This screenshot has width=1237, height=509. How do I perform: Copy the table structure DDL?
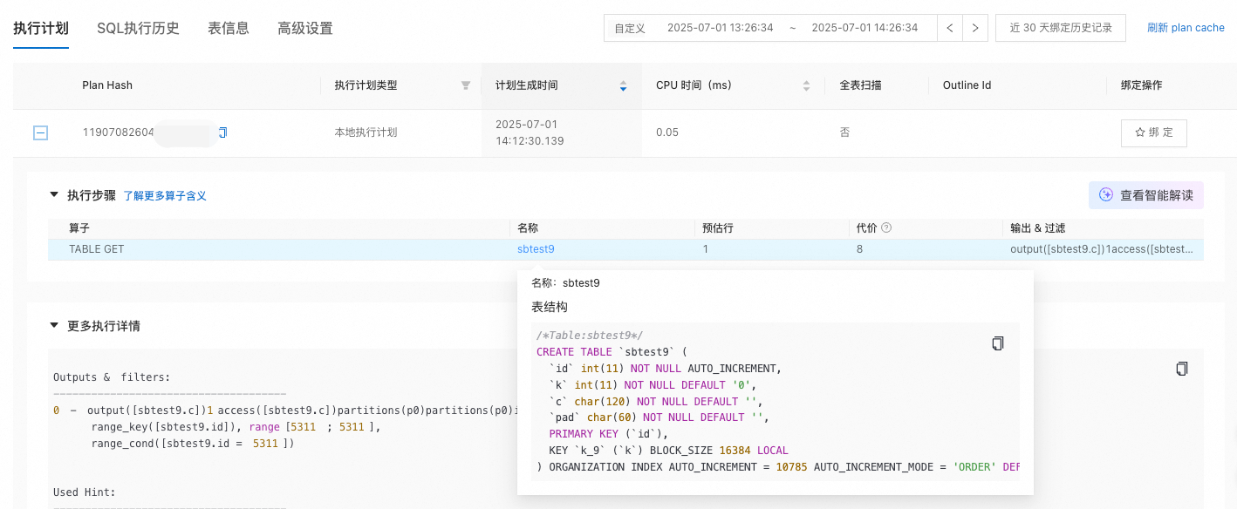pyautogui.click(x=998, y=343)
